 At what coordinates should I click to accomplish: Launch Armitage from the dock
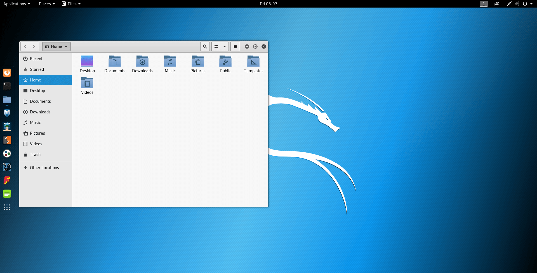click(7, 127)
